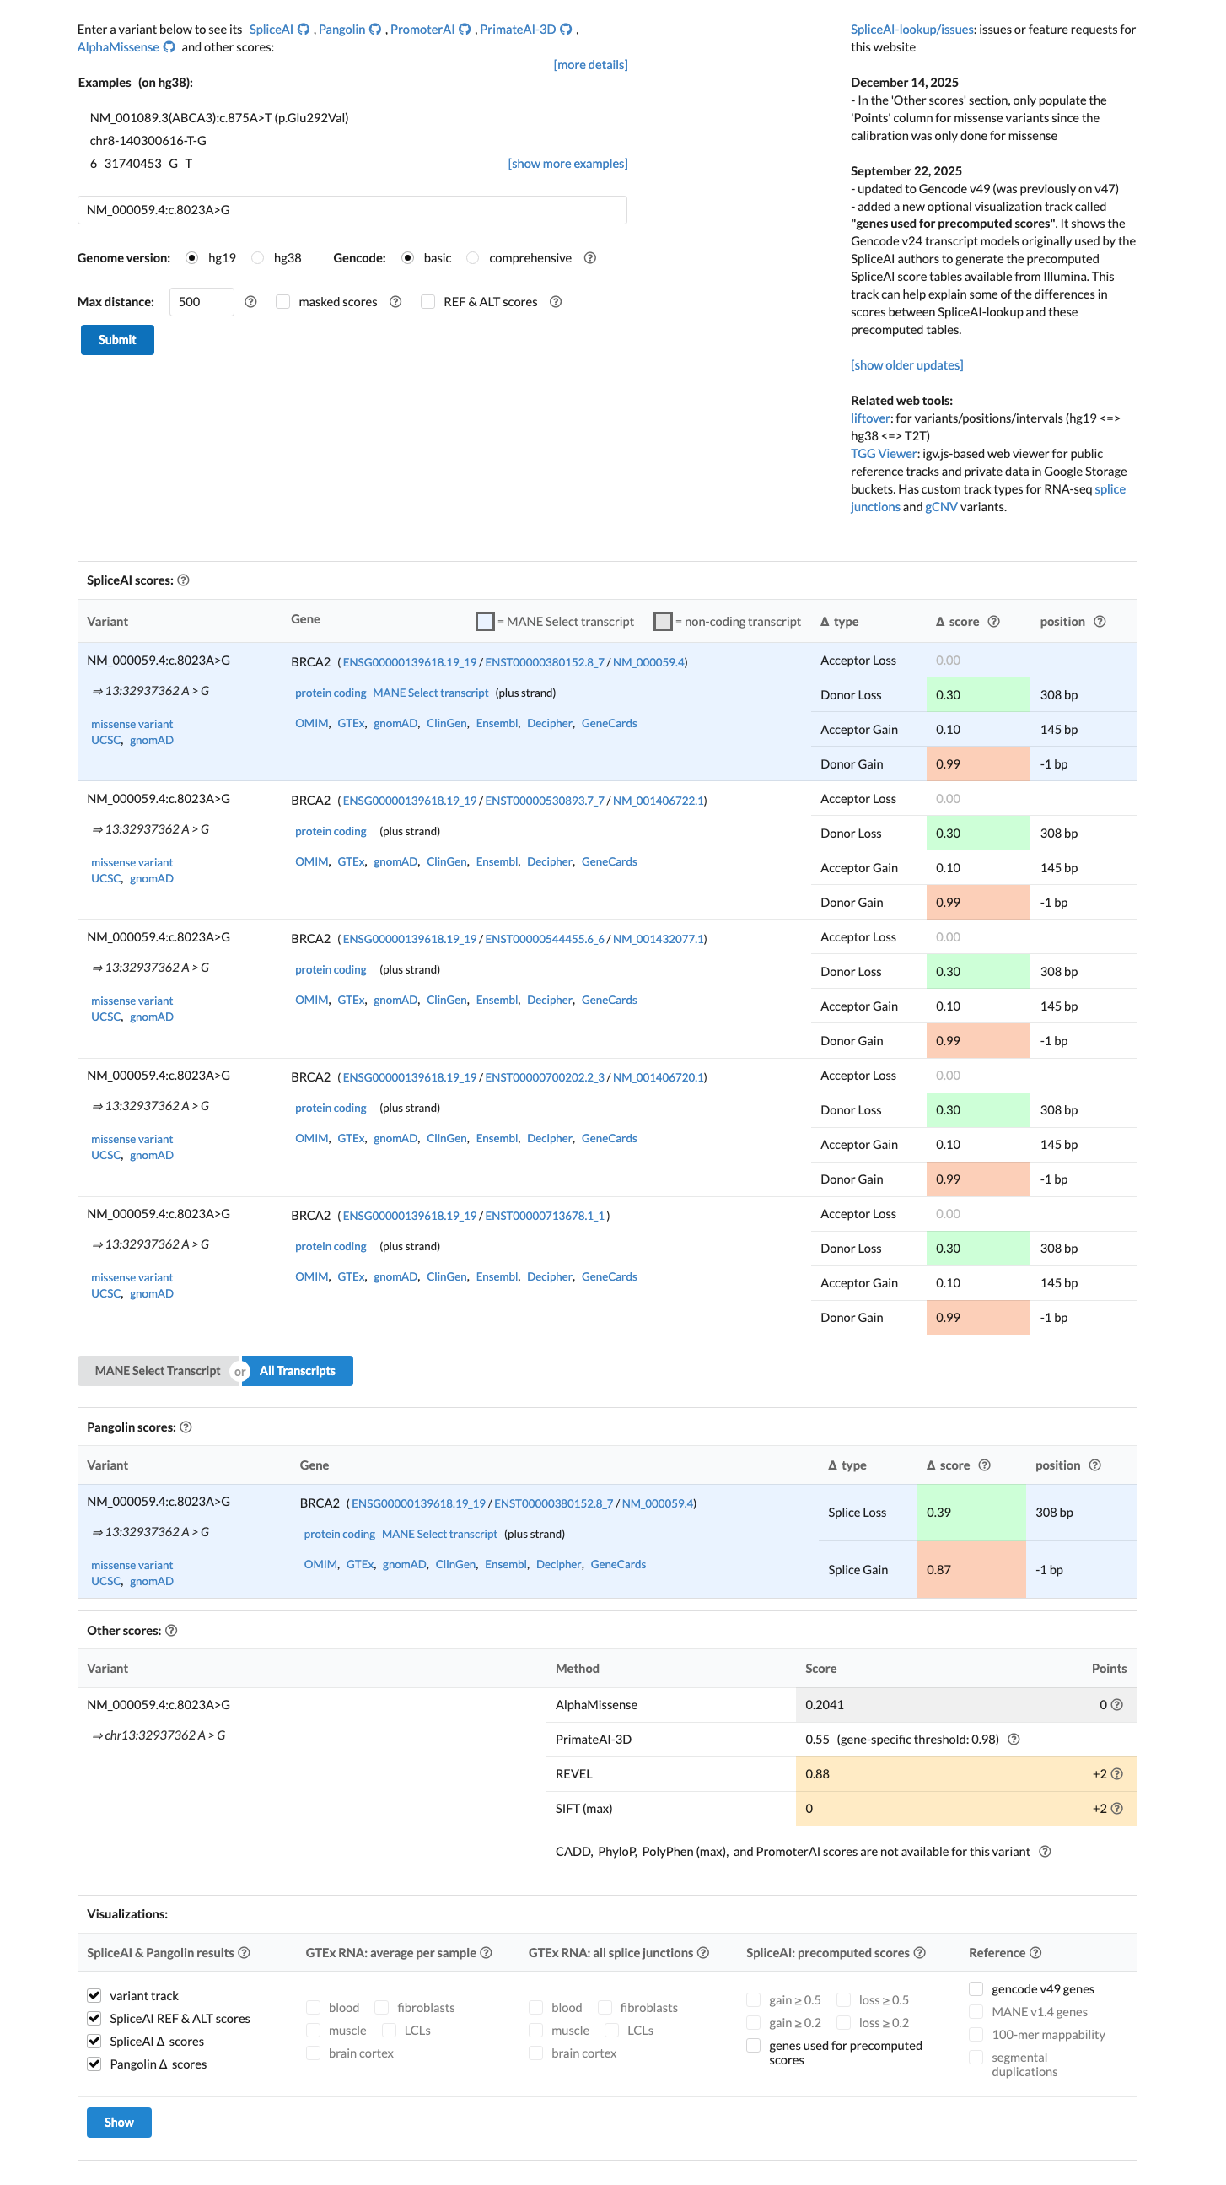Open the PromoterAI GitHub icon link

click(465, 30)
